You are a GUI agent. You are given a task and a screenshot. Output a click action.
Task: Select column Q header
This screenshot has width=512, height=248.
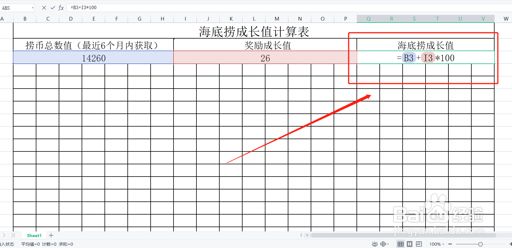[369, 19]
